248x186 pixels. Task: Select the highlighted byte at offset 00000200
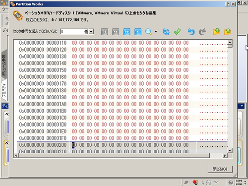(x=73, y=145)
